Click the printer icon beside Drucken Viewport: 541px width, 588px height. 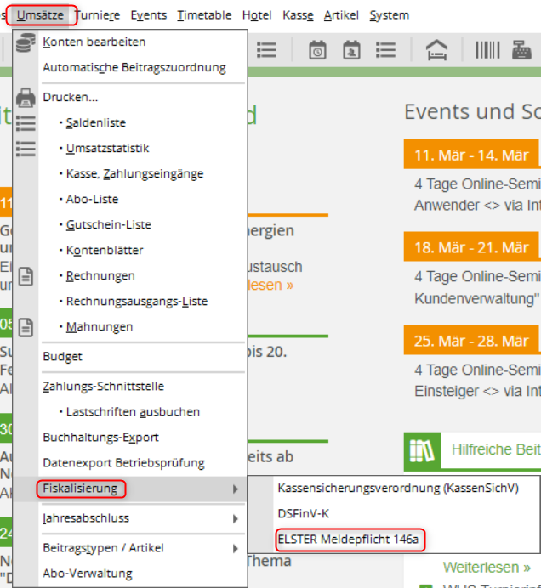(x=26, y=98)
